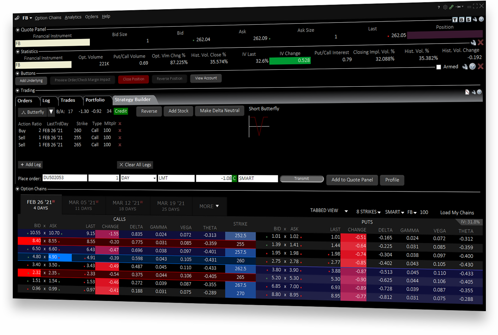The image size is (498, 335).
Task: Switch to the Strategy Builder tab
Action: pos(133,99)
